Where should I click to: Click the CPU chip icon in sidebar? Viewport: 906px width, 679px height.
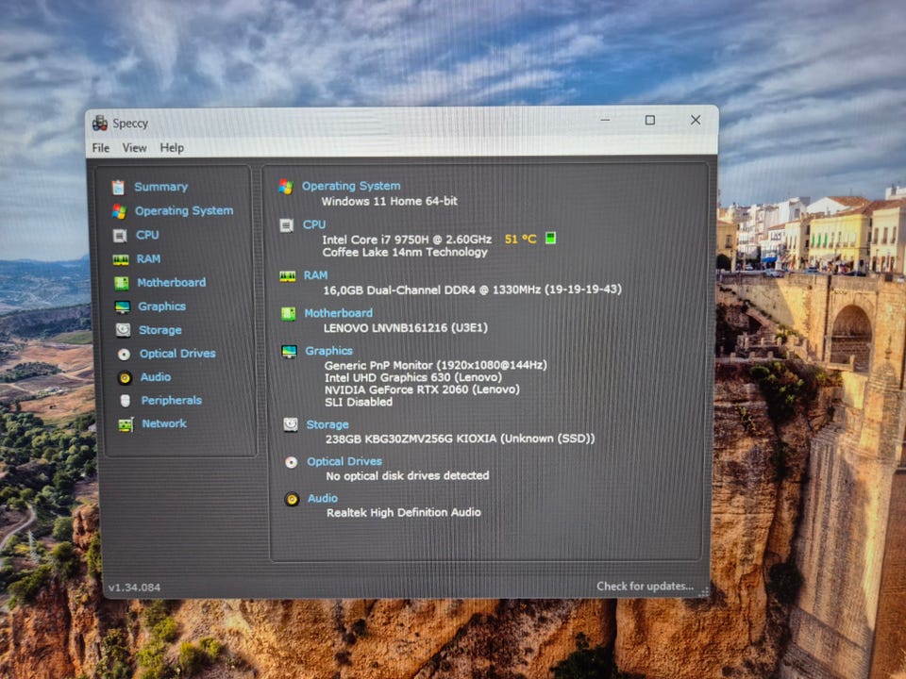pos(120,236)
